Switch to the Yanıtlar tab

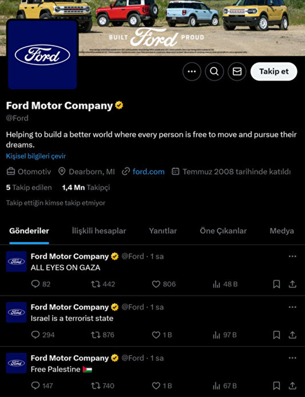(x=163, y=231)
